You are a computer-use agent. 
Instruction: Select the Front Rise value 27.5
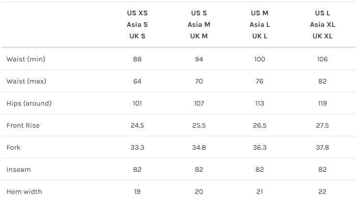click(322, 126)
